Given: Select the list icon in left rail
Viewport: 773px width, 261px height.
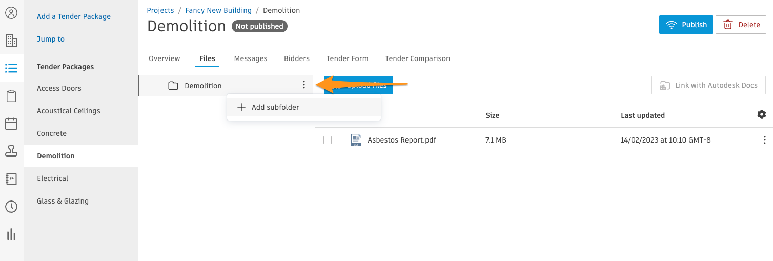Looking at the screenshot, I should click(x=11, y=68).
